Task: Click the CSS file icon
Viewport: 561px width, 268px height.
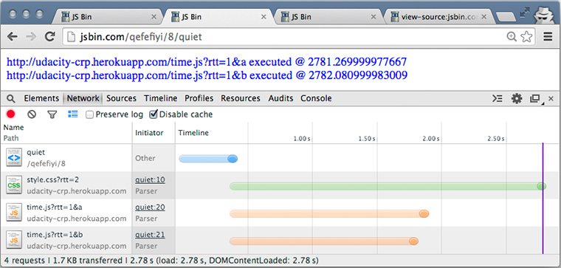Action: point(14,185)
